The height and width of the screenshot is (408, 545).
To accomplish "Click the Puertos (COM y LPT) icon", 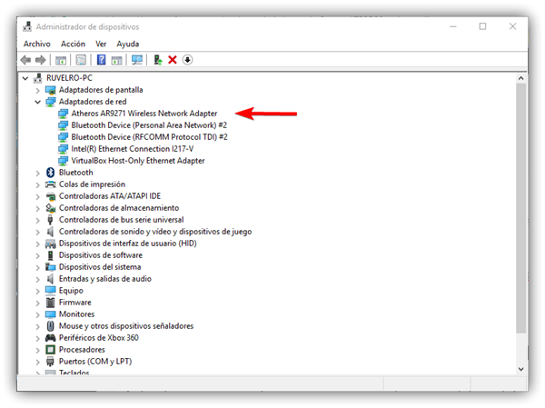I will tap(50, 362).
